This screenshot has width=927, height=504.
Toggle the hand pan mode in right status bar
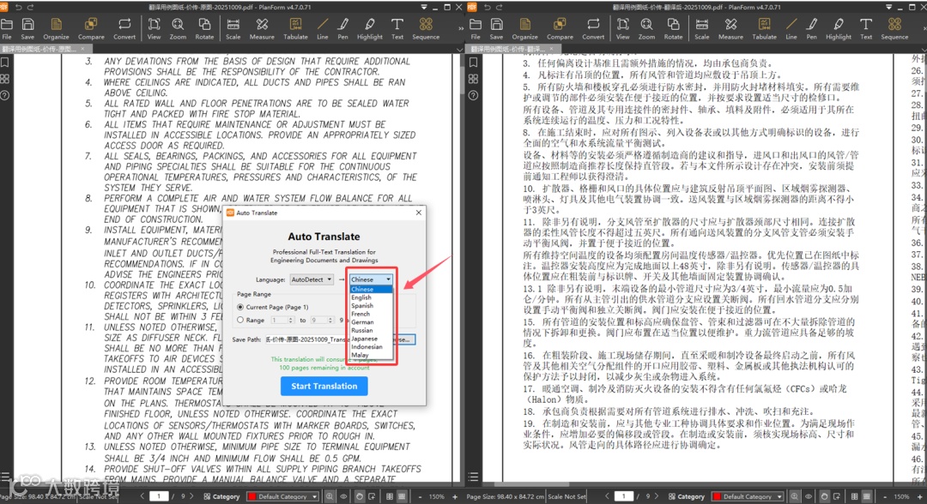(824, 496)
